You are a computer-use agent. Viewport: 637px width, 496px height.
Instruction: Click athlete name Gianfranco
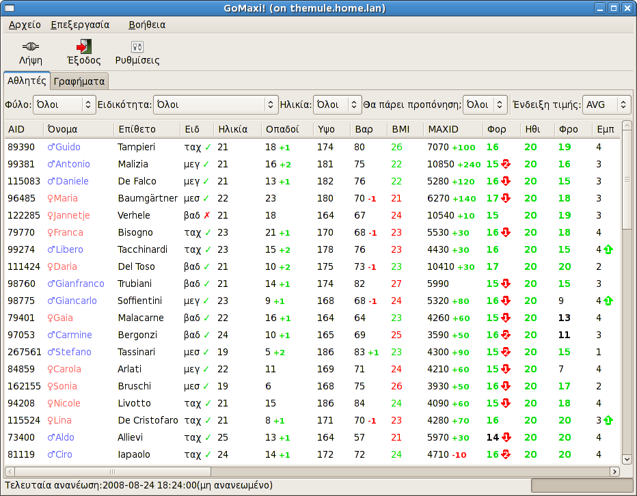[79, 284]
